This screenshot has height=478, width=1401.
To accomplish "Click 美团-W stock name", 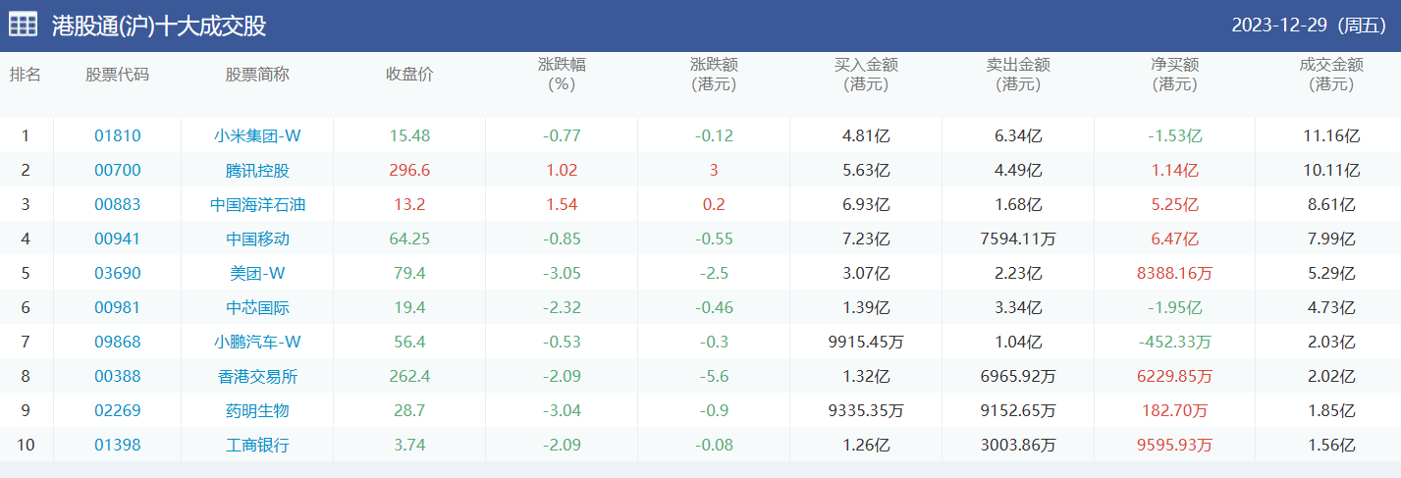I will [257, 273].
